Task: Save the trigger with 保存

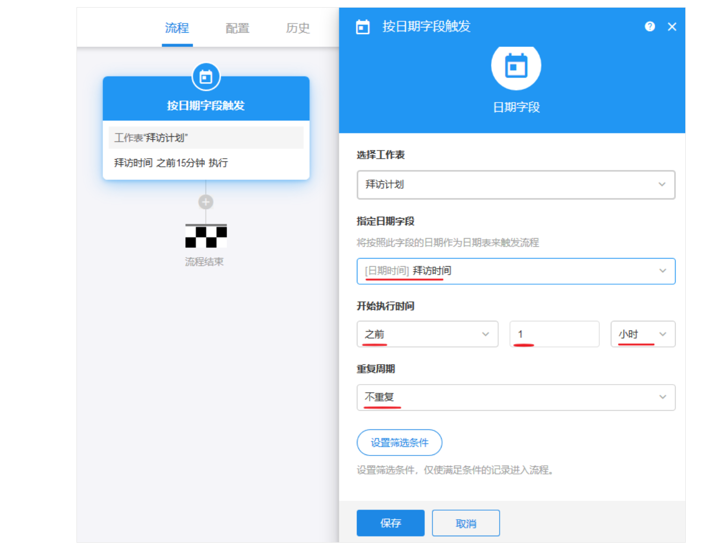Action: coord(390,523)
